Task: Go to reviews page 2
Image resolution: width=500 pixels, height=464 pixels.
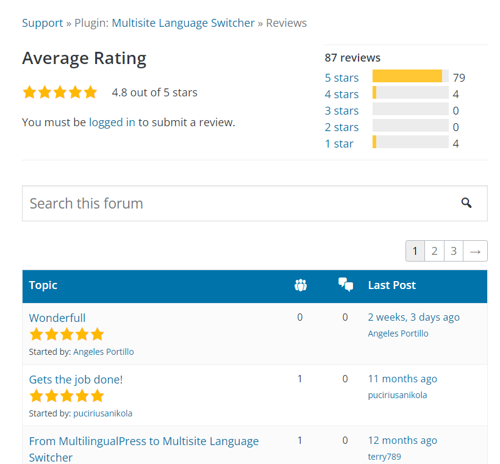Action: 434,251
